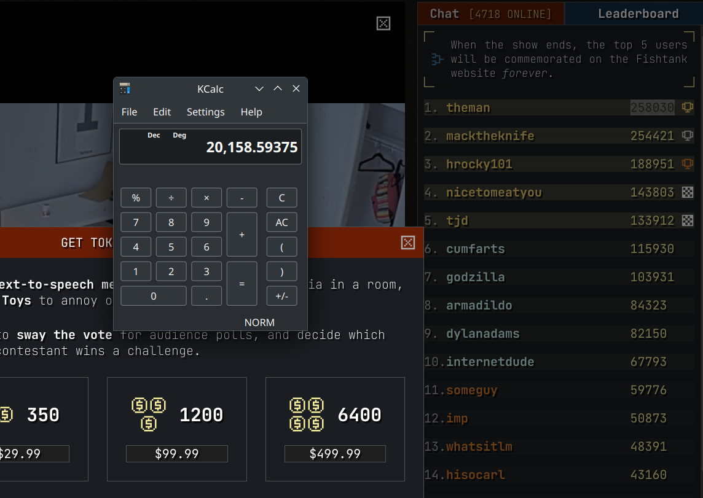Click the C clear button in KCalc
Viewport: 703px width, 498px height.
(282, 198)
